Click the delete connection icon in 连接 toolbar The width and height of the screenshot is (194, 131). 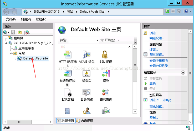27,32
